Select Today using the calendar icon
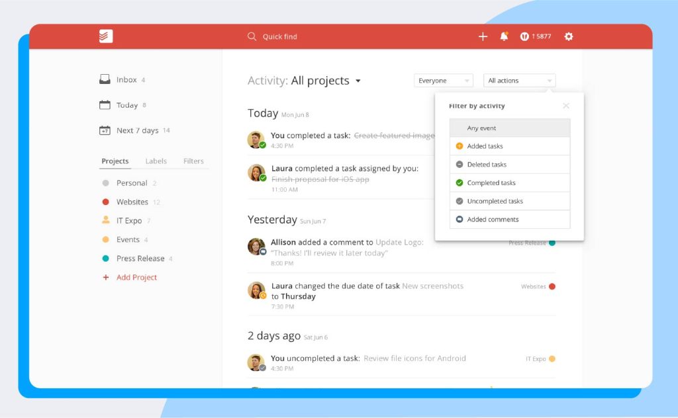 pos(105,104)
